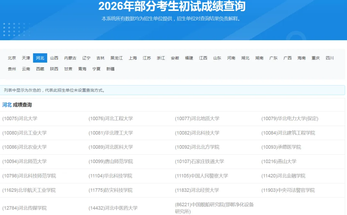Choose (10094)河北师范大学 entry

(x=24, y=161)
